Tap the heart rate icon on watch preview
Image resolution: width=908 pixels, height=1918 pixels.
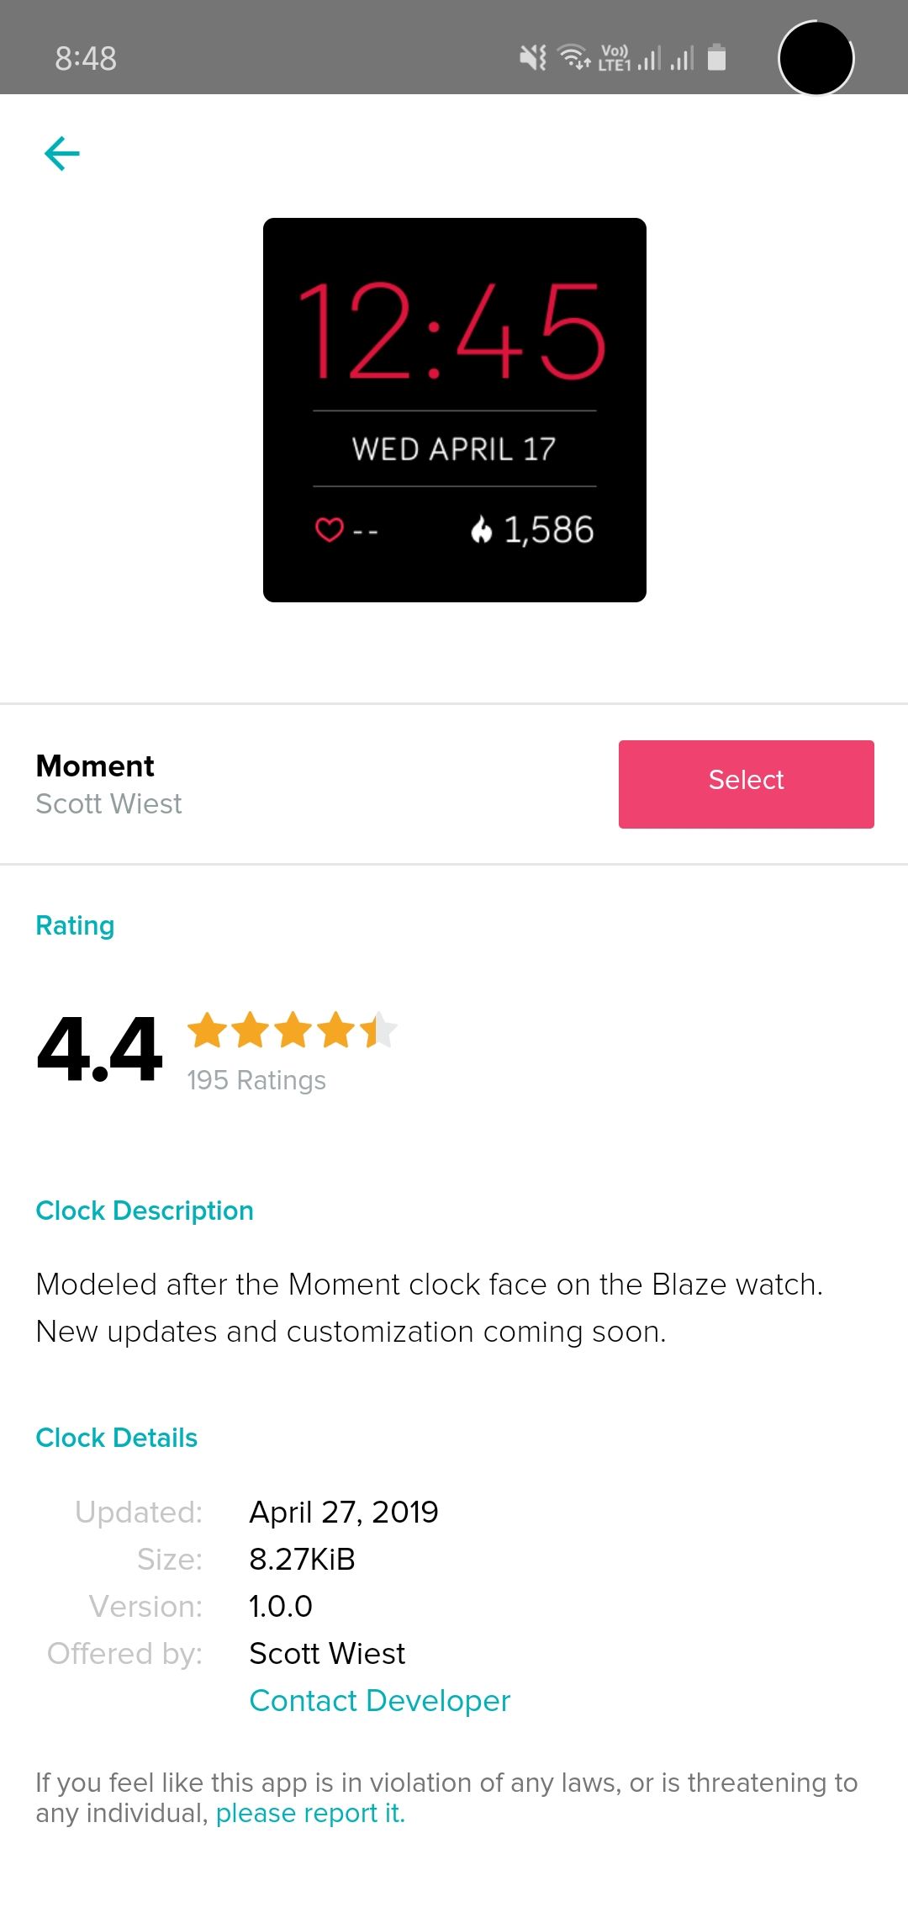[x=328, y=529]
